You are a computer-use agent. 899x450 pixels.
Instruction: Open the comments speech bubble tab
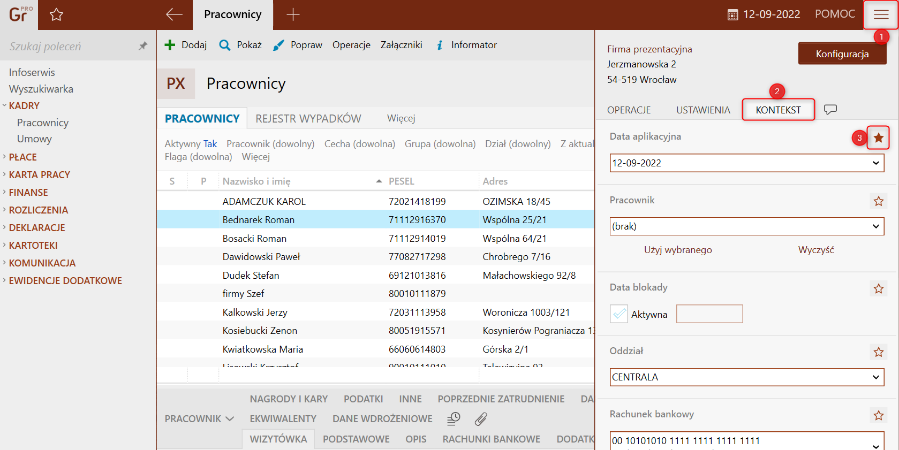coord(830,110)
